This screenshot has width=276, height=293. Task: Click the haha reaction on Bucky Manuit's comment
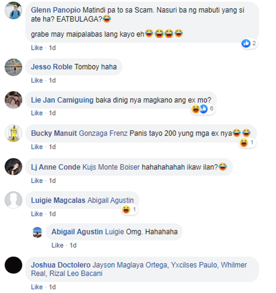pyautogui.click(x=244, y=143)
